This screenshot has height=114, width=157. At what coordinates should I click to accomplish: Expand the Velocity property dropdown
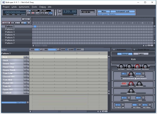point(28,102)
